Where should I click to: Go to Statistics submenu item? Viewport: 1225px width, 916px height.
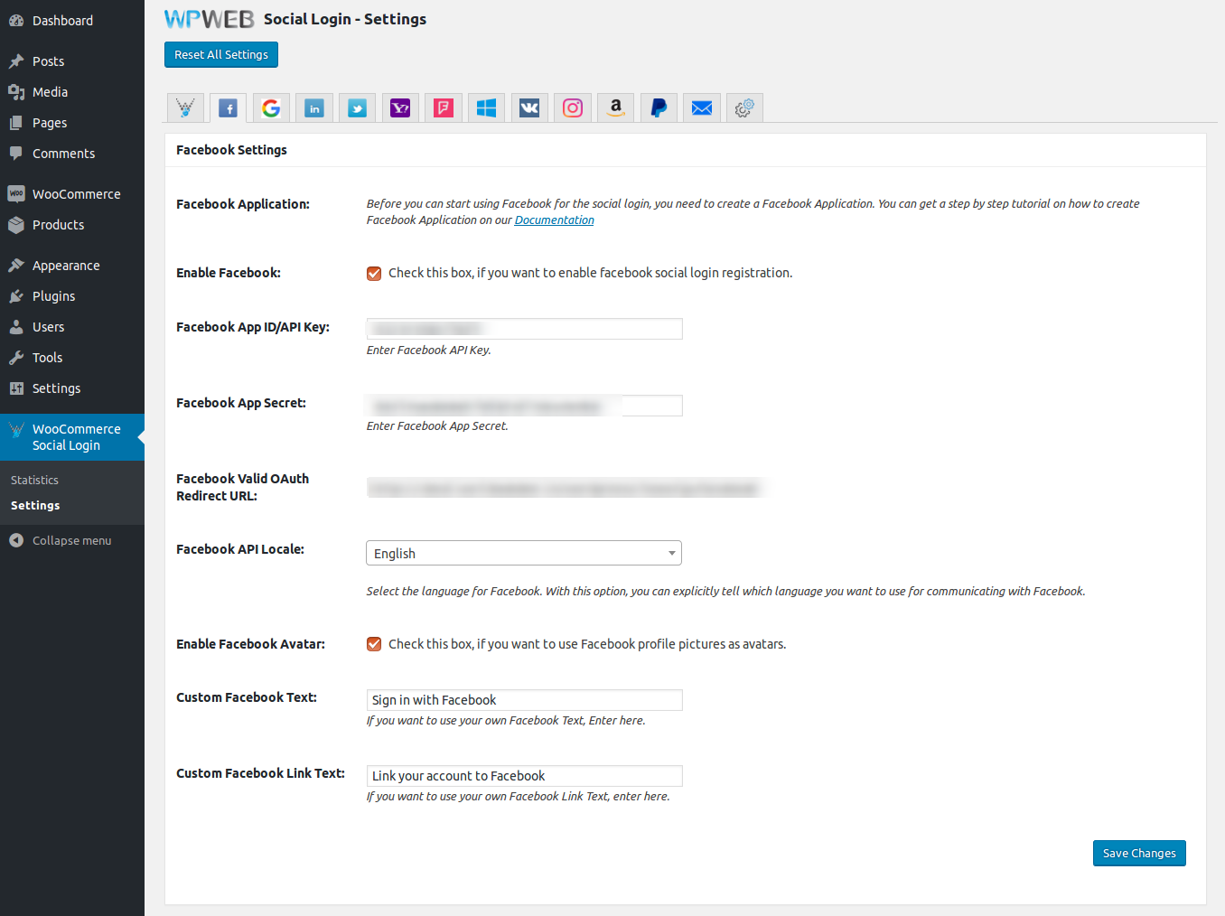coord(34,480)
